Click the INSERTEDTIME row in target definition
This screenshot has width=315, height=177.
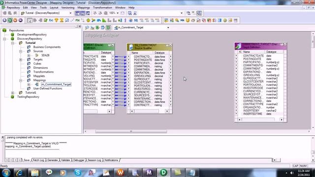click(x=260, y=114)
